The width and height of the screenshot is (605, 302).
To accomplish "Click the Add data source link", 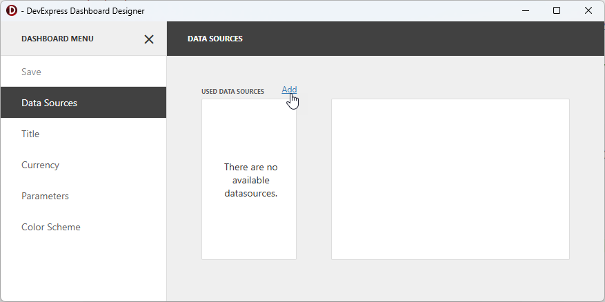I will click(289, 90).
